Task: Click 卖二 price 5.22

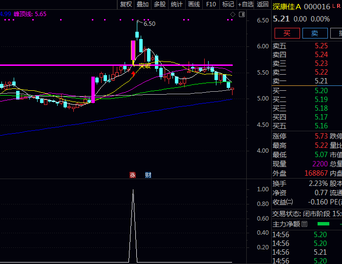Action: pos(321,72)
